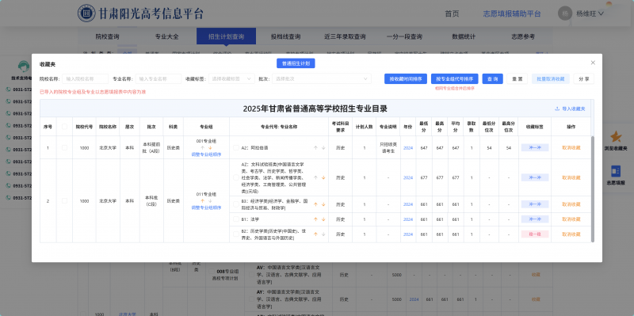This screenshot has width=634, height=316.
Task: Switch to the 投档线查询 tab
Action: [x=285, y=36]
